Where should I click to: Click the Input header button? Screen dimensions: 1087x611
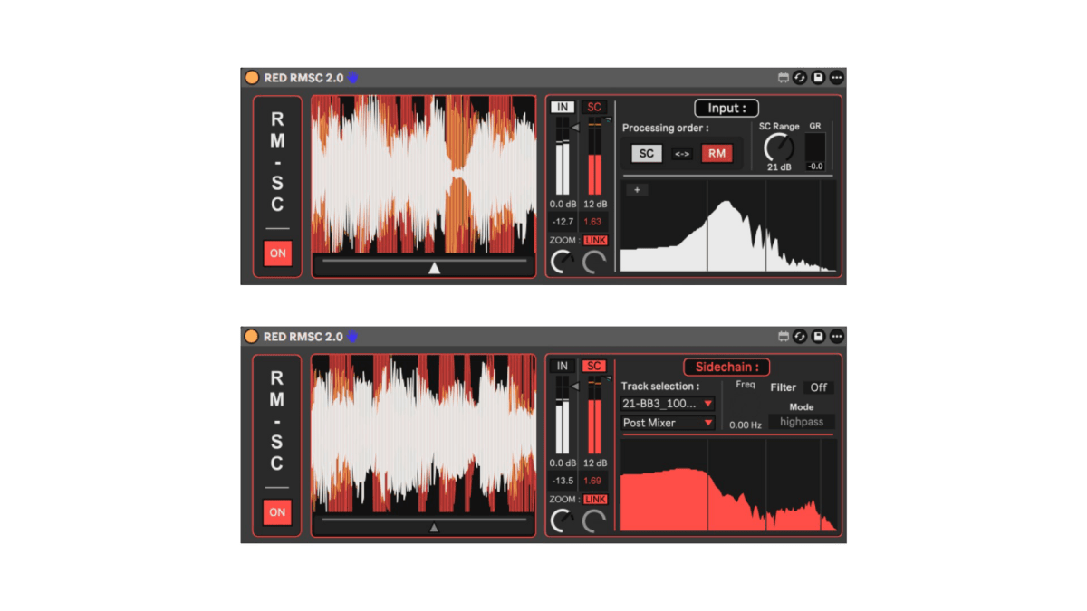tap(725, 107)
